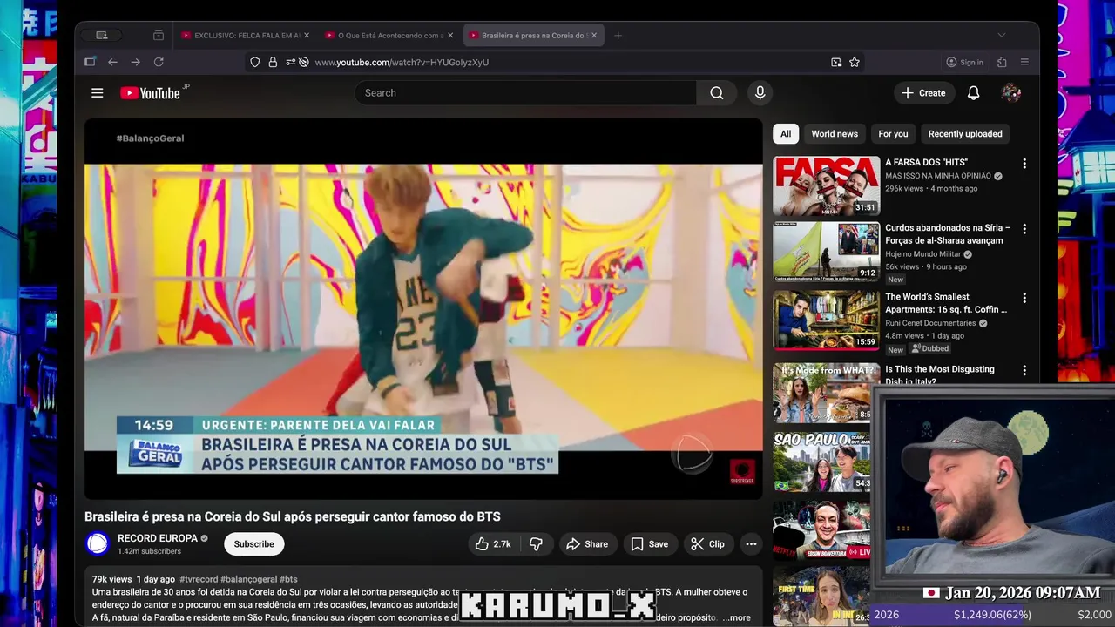
Task: Show site security lock information
Action: 273,63
